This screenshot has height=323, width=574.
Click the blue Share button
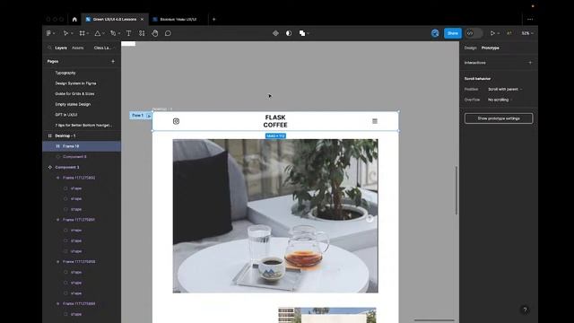[452, 33]
